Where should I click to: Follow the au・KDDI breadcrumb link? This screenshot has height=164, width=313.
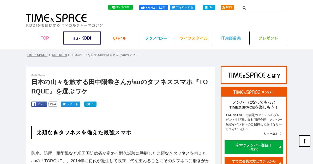pyautogui.click(x=59, y=55)
